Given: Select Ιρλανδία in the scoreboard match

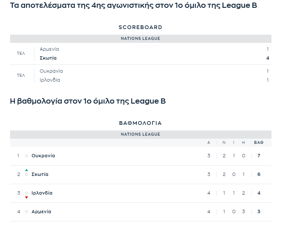Looking at the screenshot, I should (50, 80).
